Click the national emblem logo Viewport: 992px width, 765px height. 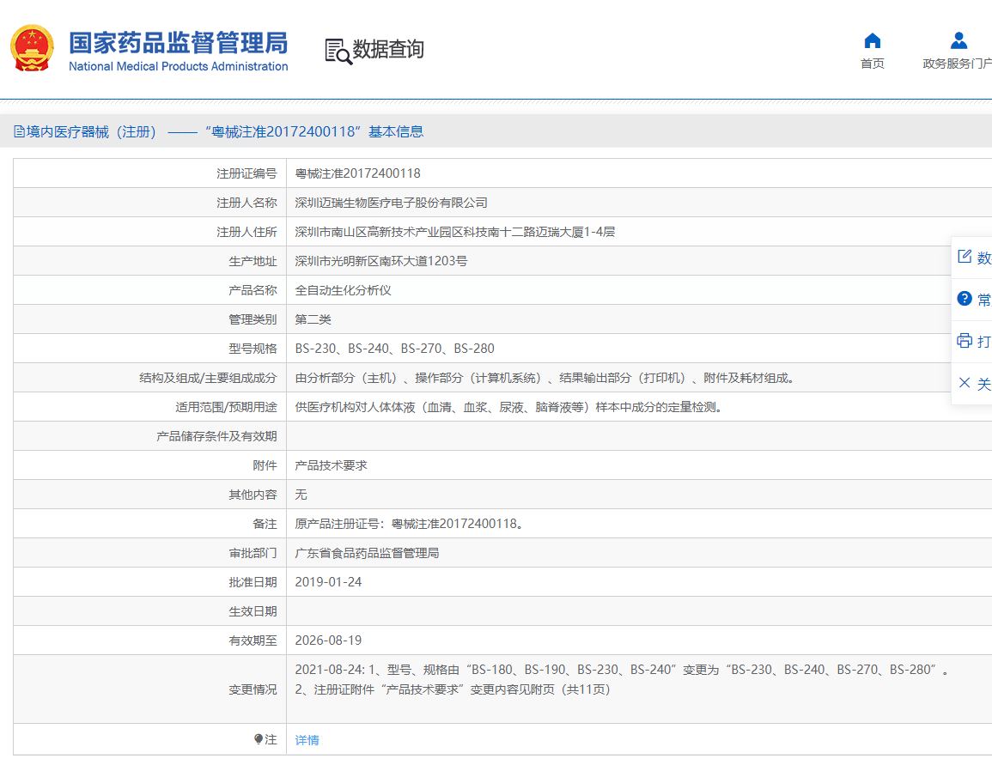point(32,48)
